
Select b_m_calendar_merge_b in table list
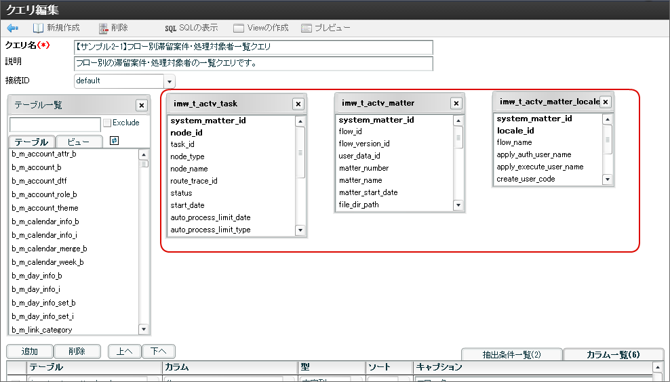(x=50, y=249)
